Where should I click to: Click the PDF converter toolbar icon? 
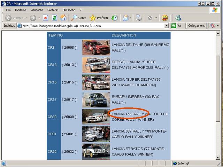point(213,26)
